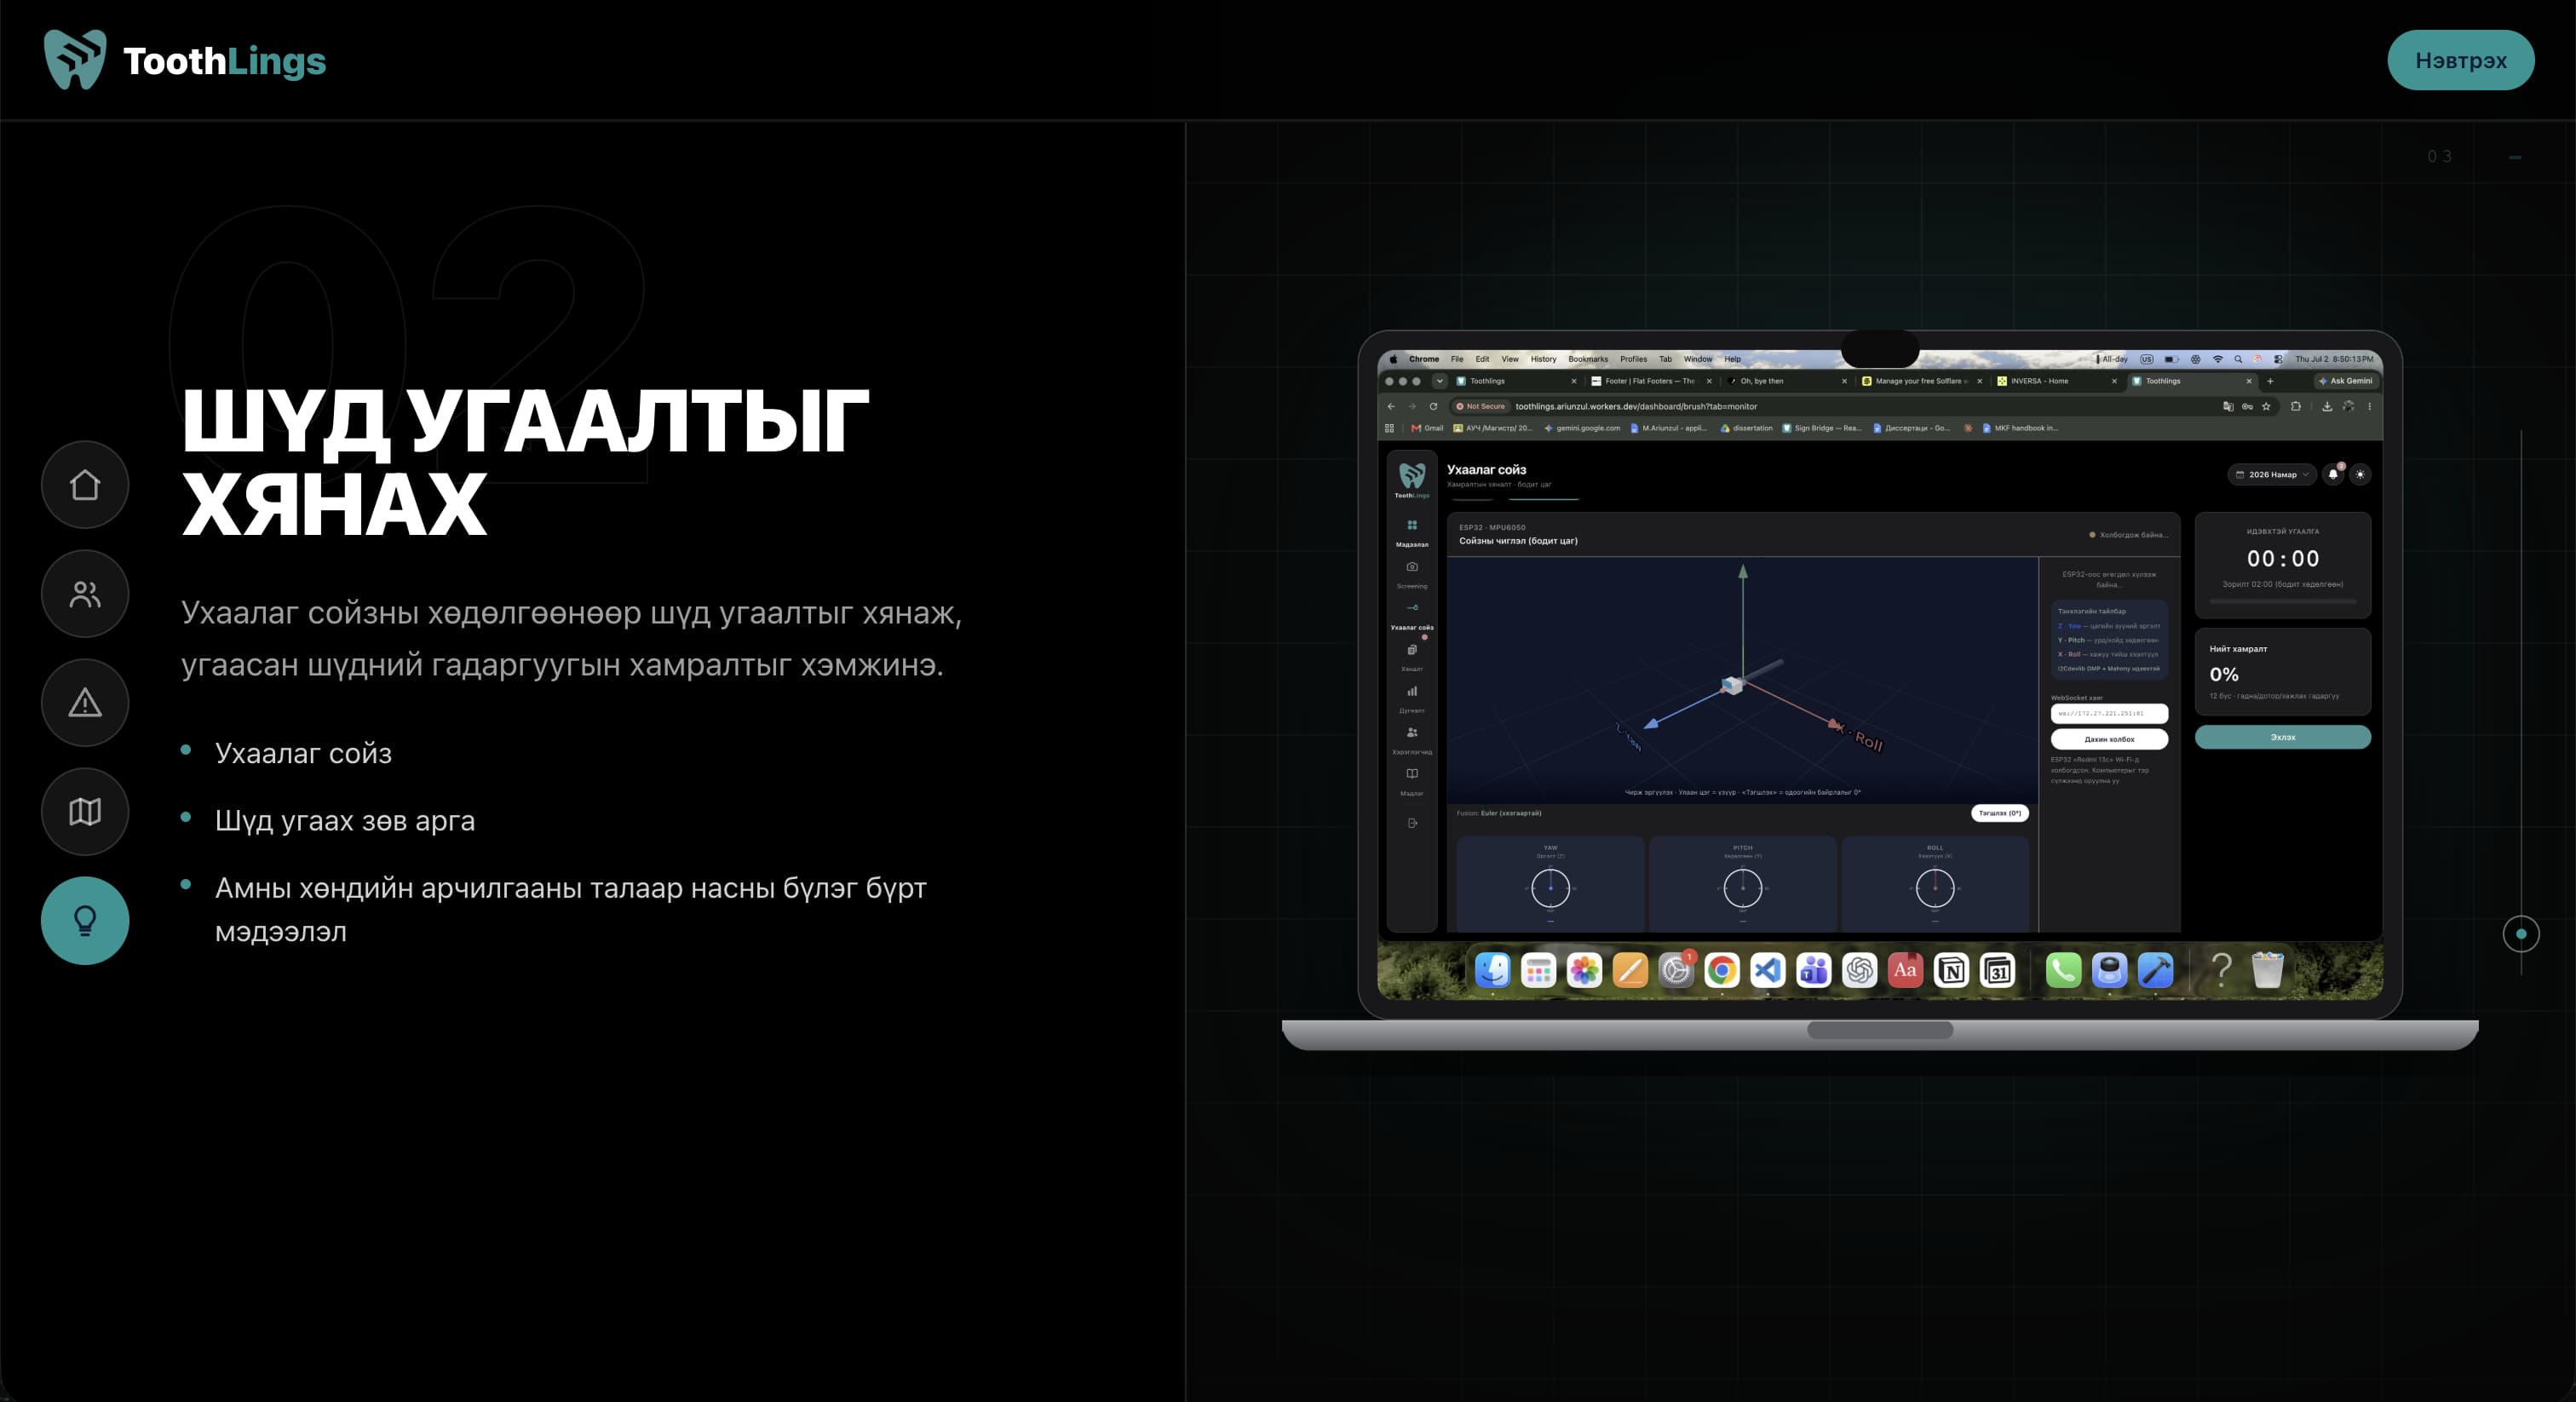Open the Chrome three-dot menu in the mockup
The width and height of the screenshot is (2576, 1402).
[2369, 406]
